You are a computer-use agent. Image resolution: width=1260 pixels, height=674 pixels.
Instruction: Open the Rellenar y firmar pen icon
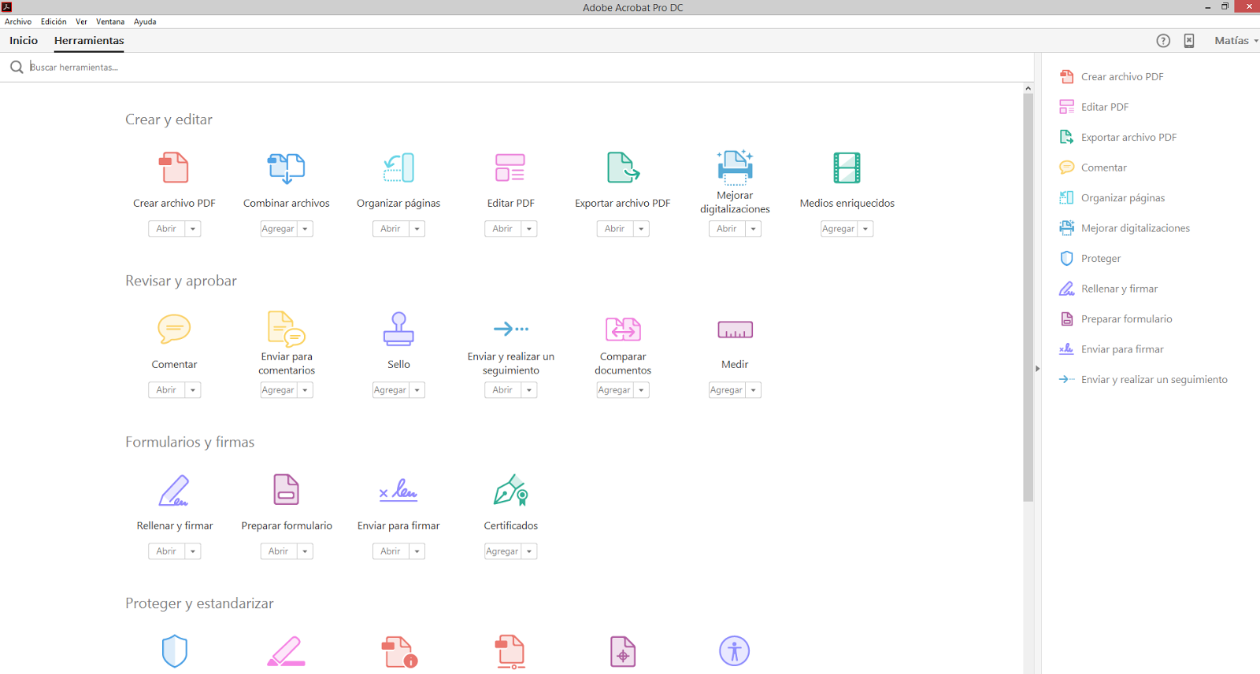[174, 490]
